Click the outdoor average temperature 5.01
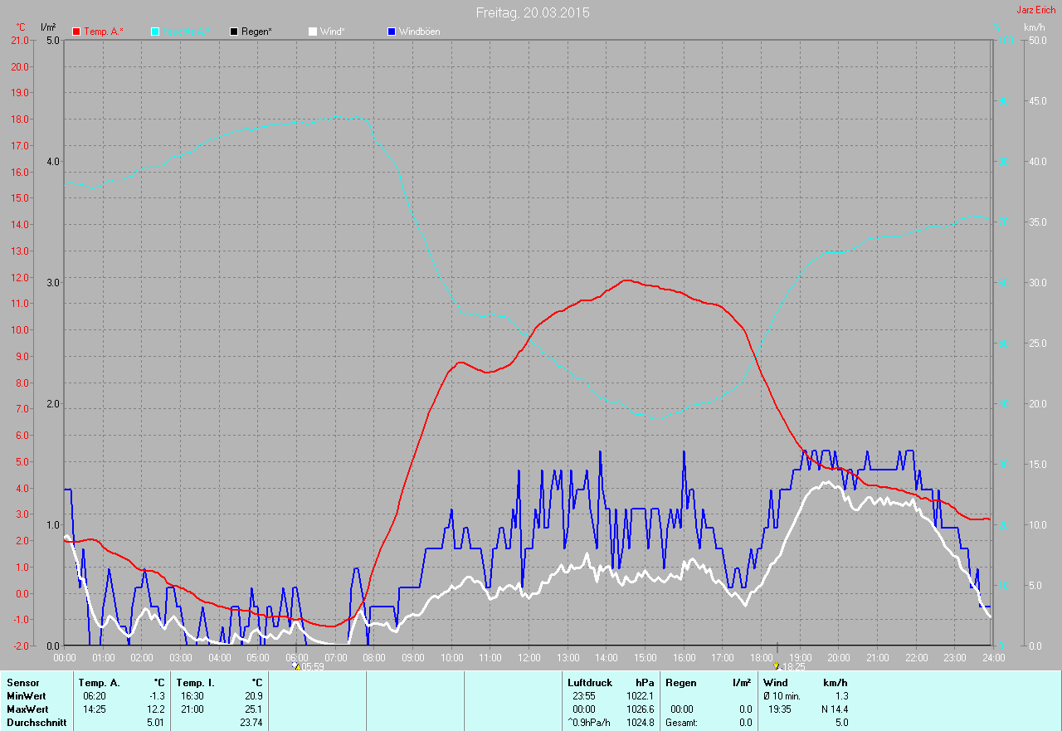 tap(156, 723)
